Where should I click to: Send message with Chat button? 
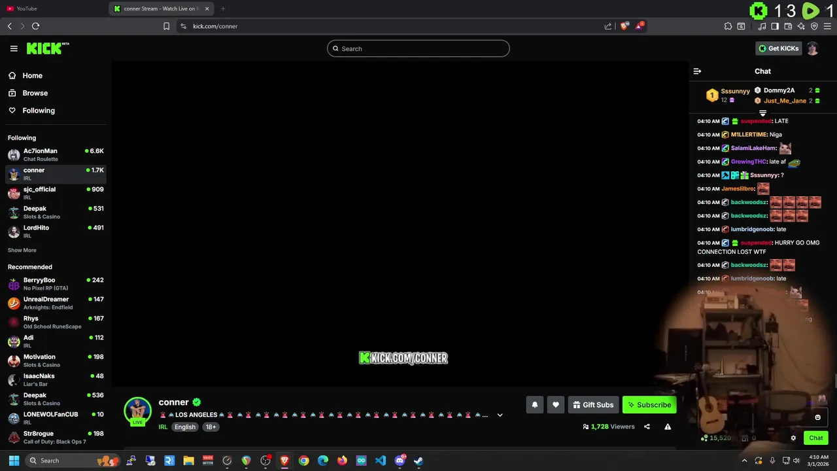point(816,438)
